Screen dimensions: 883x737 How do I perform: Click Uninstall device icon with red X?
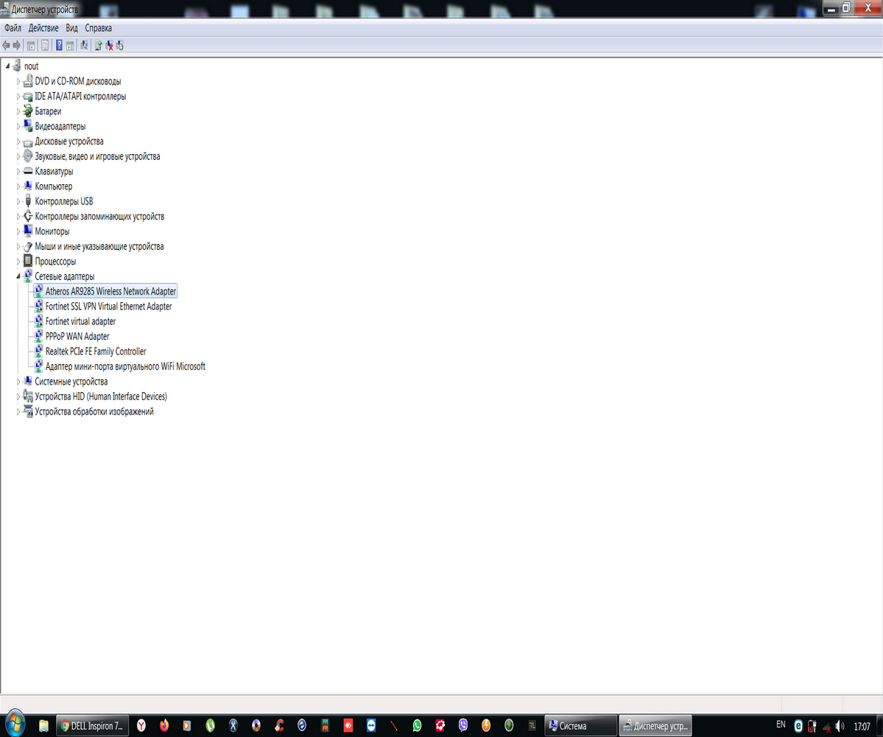[x=109, y=46]
